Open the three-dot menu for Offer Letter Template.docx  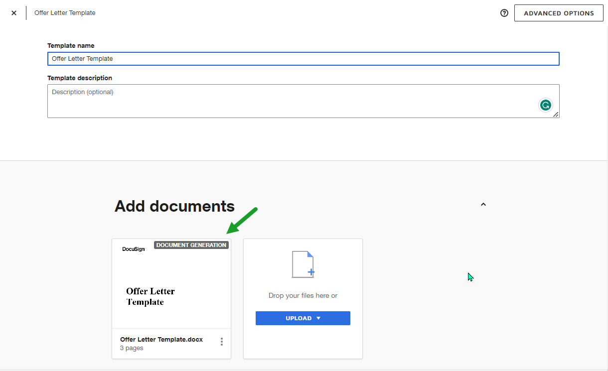222,342
